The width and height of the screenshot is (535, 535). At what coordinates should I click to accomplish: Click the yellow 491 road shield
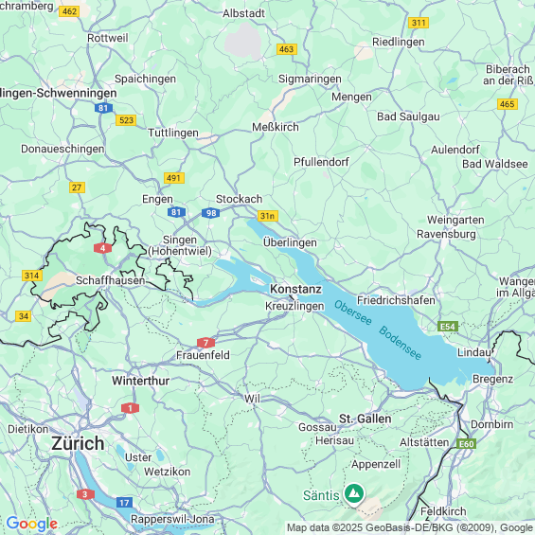[x=174, y=178]
